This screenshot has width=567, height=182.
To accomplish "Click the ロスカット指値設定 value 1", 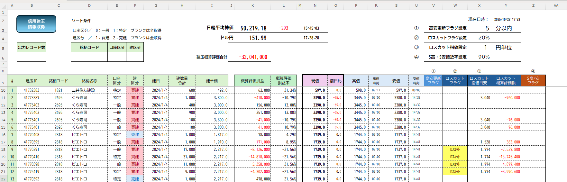I will point(486,48).
